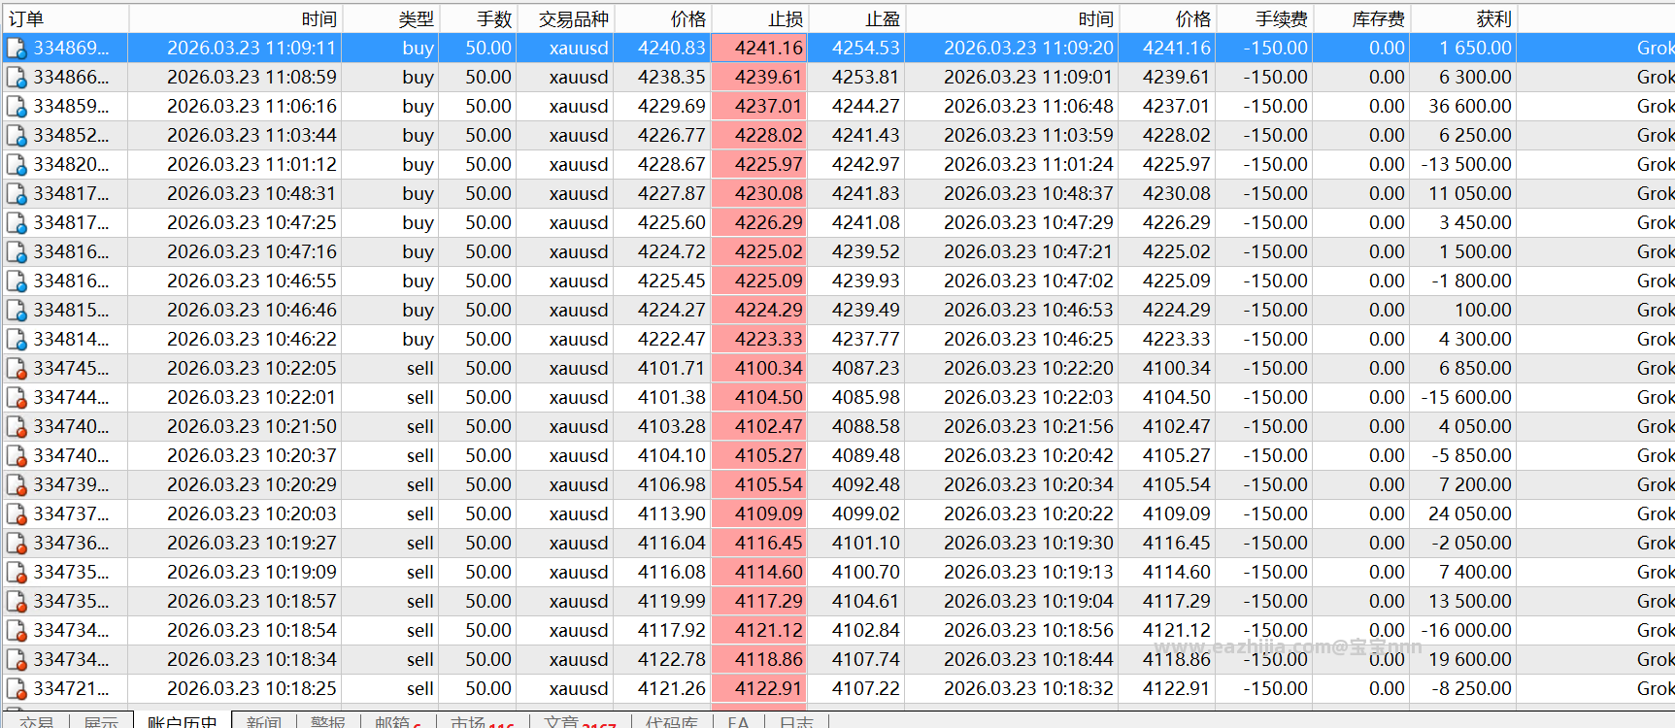Click the sell order icon of trade opened 10:19:27
This screenshot has height=728, width=1675.
pyautogui.click(x=17, y=544)
